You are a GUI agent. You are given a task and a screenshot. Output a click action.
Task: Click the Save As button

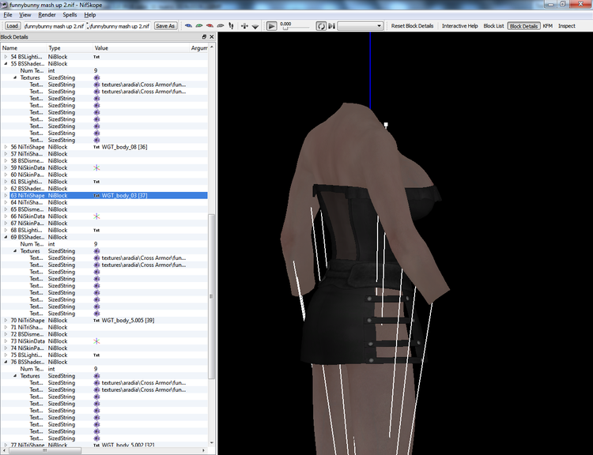pos(165,26)
